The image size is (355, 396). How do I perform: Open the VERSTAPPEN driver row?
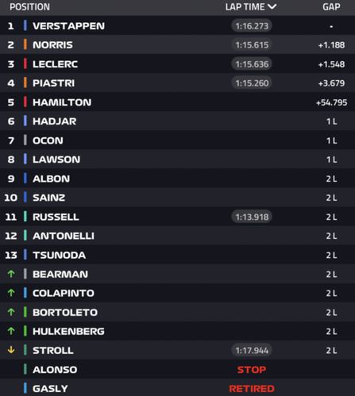177,25
